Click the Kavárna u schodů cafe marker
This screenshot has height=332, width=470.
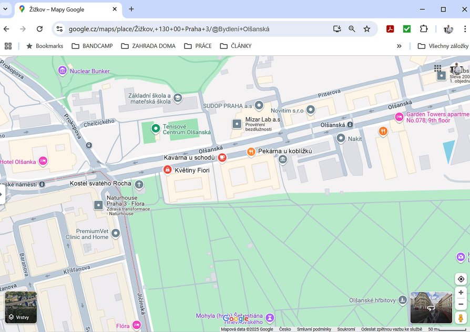point(222,157)
